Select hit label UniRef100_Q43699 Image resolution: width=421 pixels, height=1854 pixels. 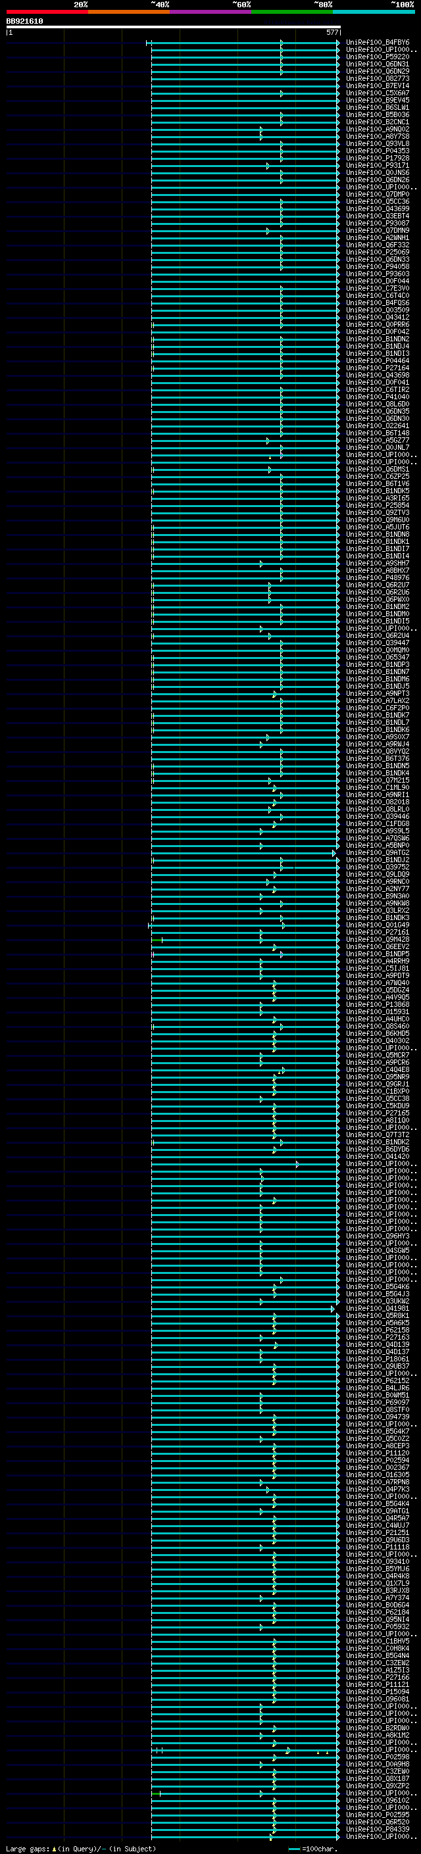378,208
